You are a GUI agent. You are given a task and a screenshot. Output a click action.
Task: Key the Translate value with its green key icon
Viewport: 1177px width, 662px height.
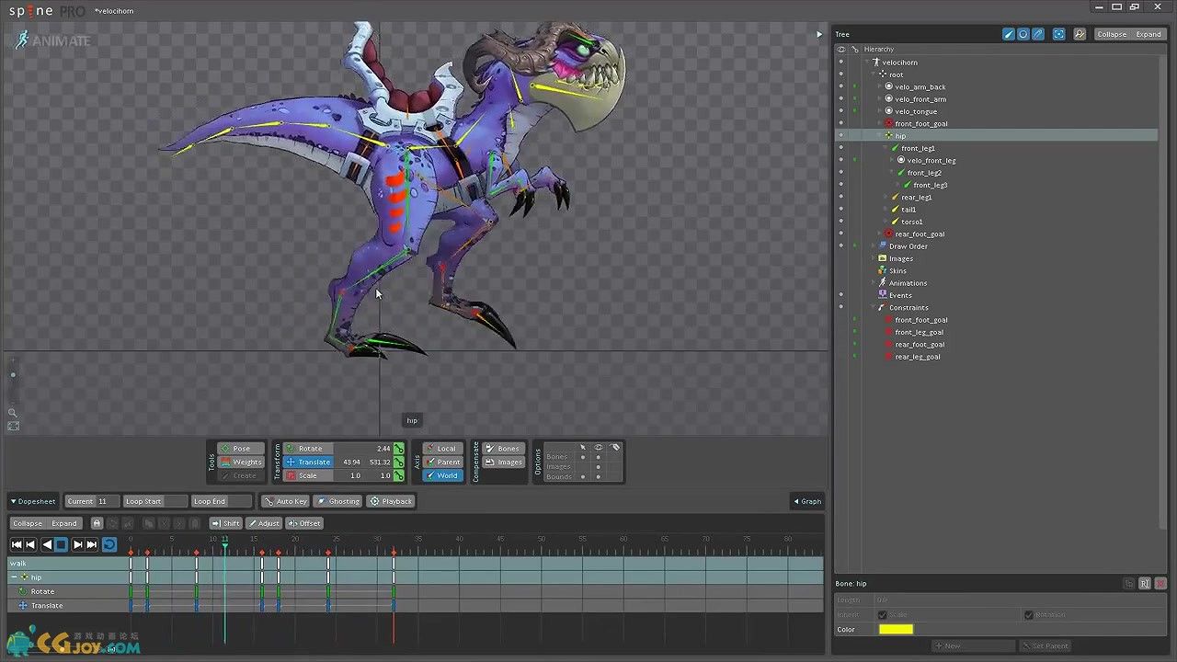coord(398,462)
